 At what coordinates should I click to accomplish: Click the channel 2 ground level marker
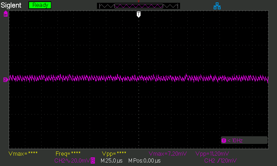pos(6,80)
